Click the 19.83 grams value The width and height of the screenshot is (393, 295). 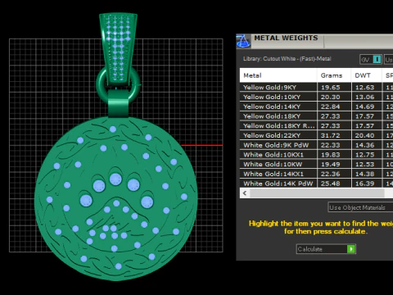point(331,155)
